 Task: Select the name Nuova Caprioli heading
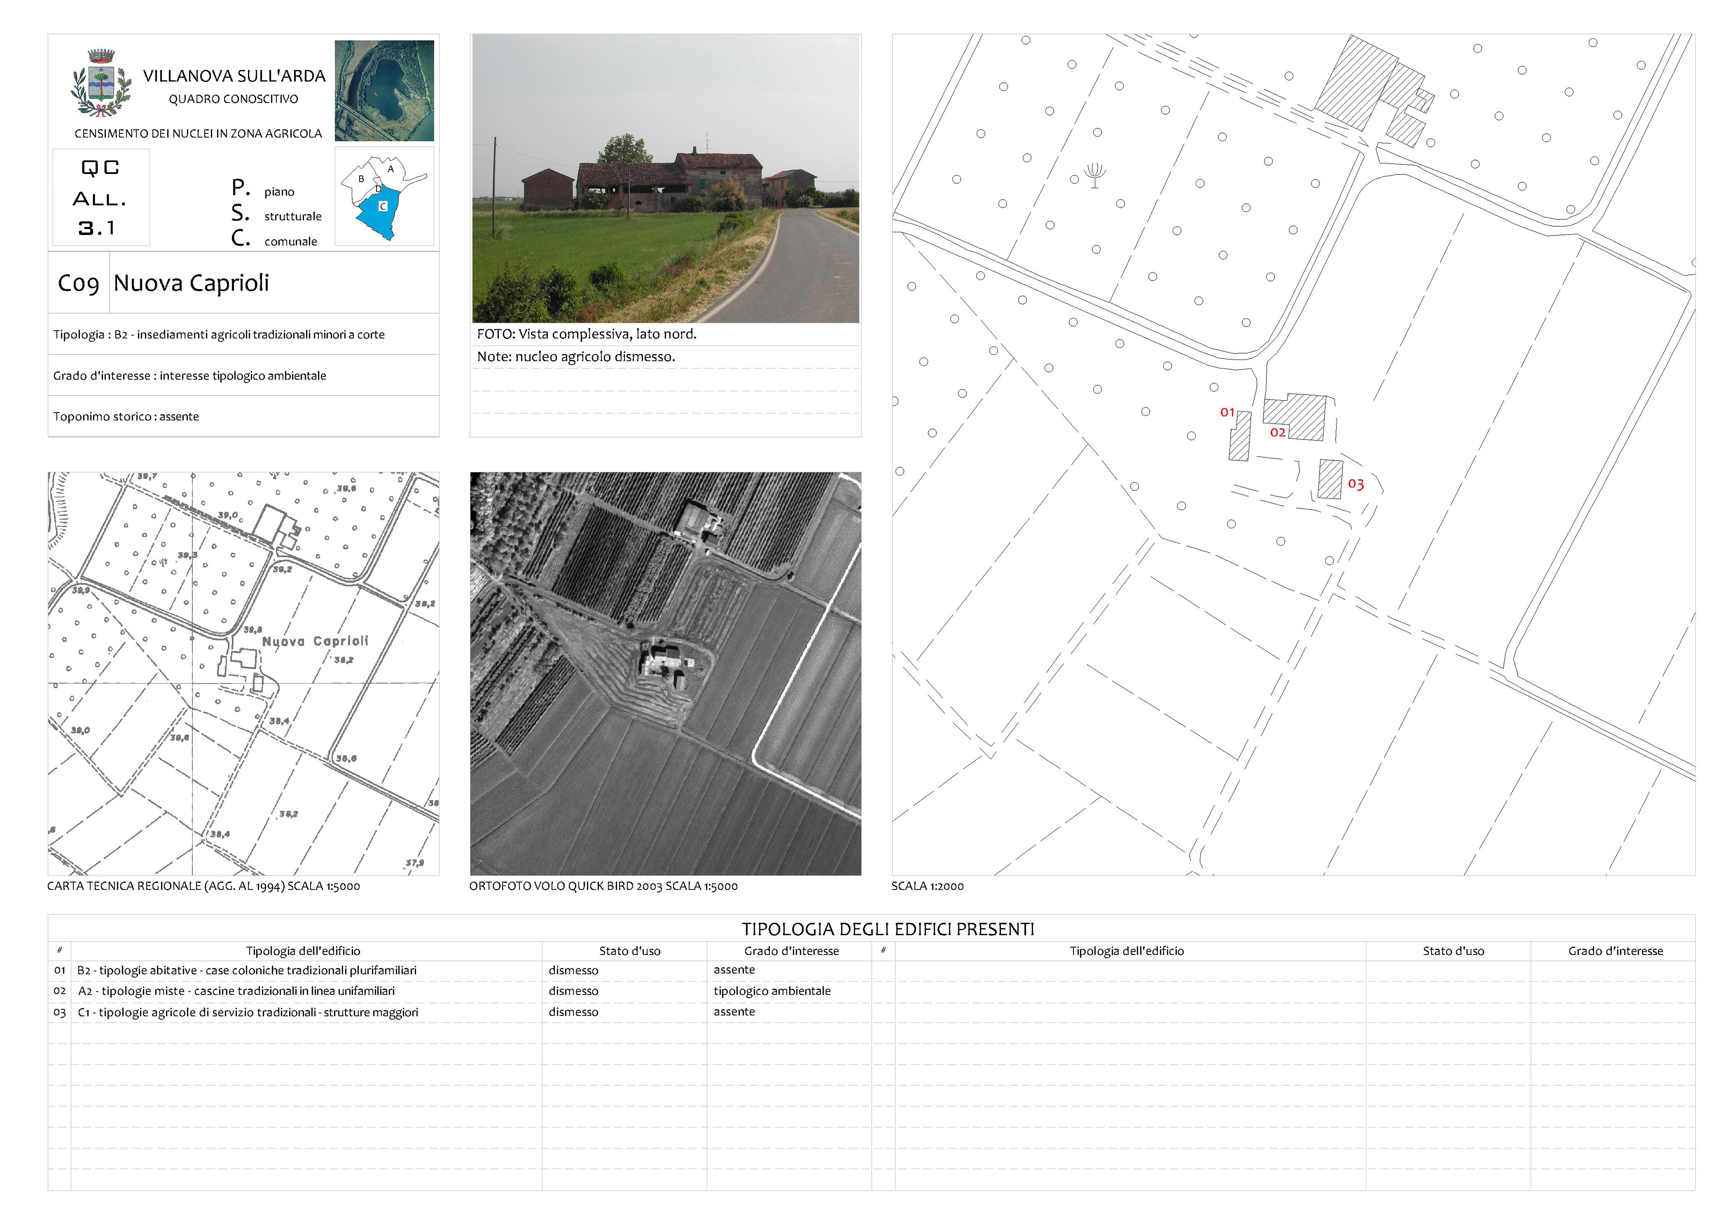click(x=191, y=283)
